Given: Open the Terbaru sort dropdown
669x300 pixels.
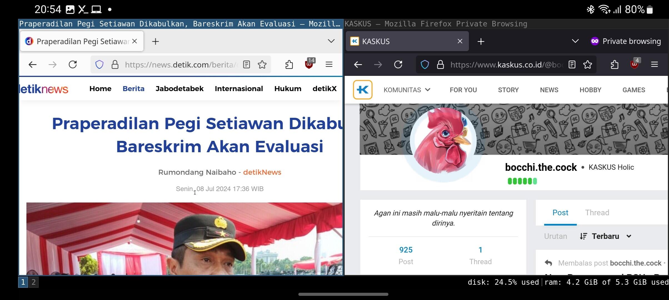Looking at the screenshot, I should [606, 236].
